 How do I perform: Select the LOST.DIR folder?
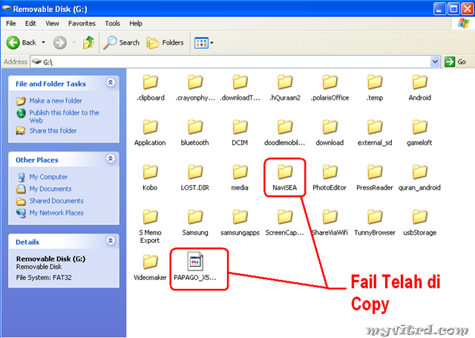[195, 178]
